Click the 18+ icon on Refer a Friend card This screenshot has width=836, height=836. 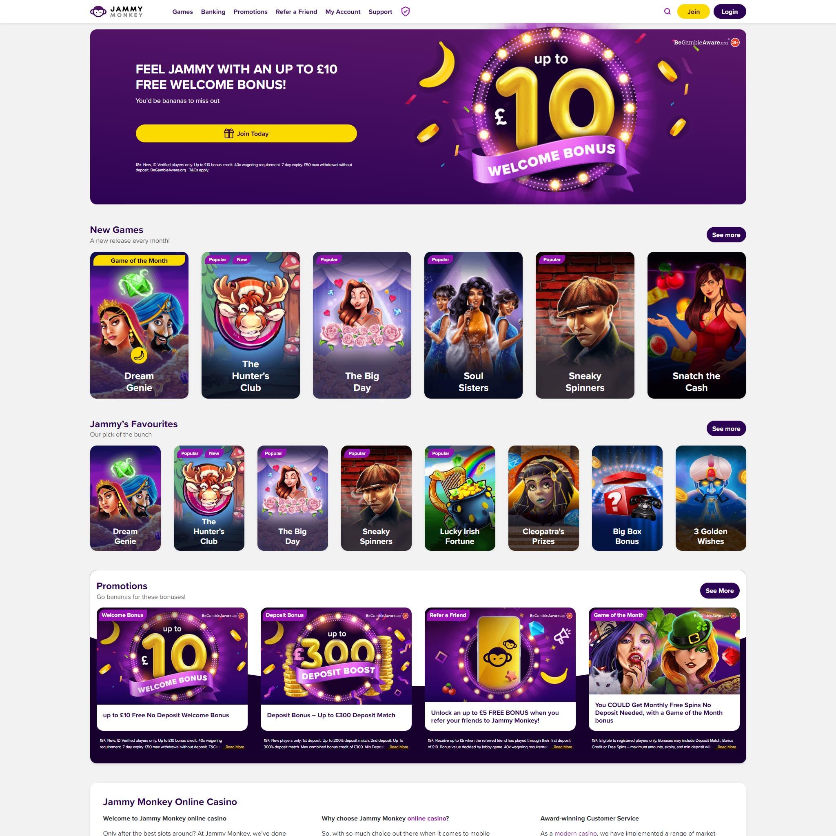570,616
